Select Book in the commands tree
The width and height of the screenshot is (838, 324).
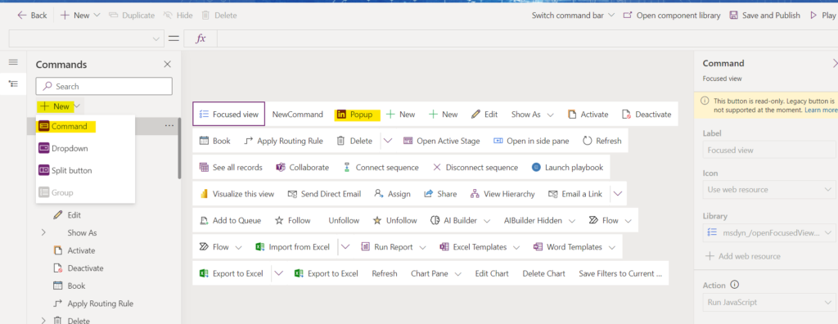point(70,286)
